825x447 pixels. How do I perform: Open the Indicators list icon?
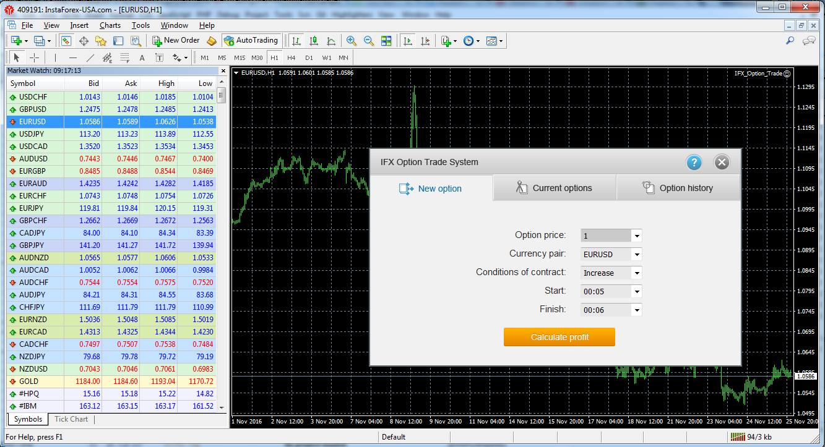point(446,41)
